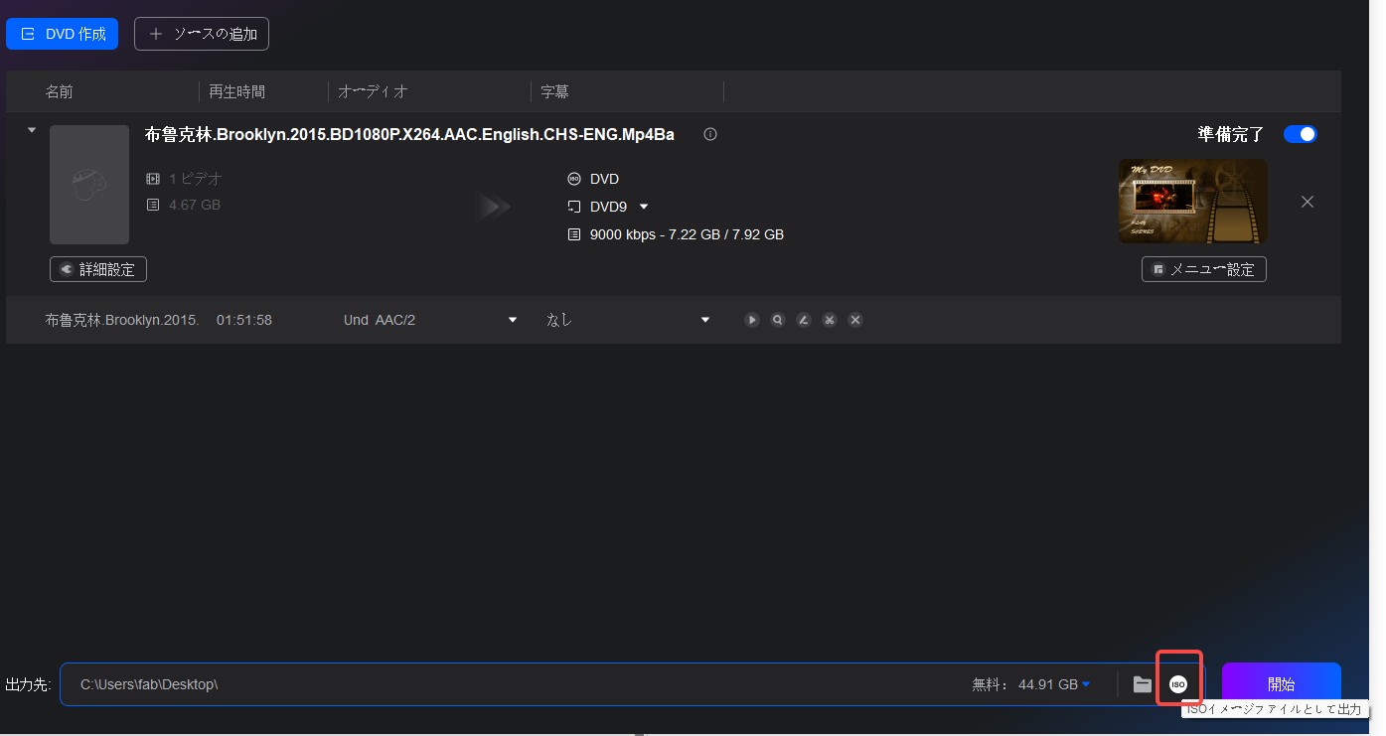Open the output folder browse icon

click(x=1143, y=684)
